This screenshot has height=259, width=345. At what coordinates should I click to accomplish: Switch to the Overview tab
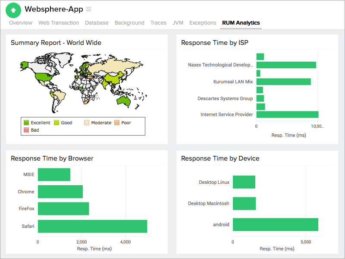point(20,23)
